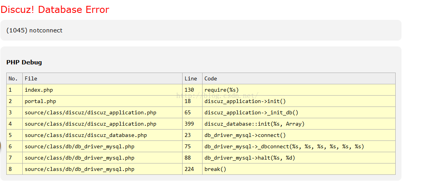Select the 'portal.php' file cell
Screen dimensions: 427x183
102,101
